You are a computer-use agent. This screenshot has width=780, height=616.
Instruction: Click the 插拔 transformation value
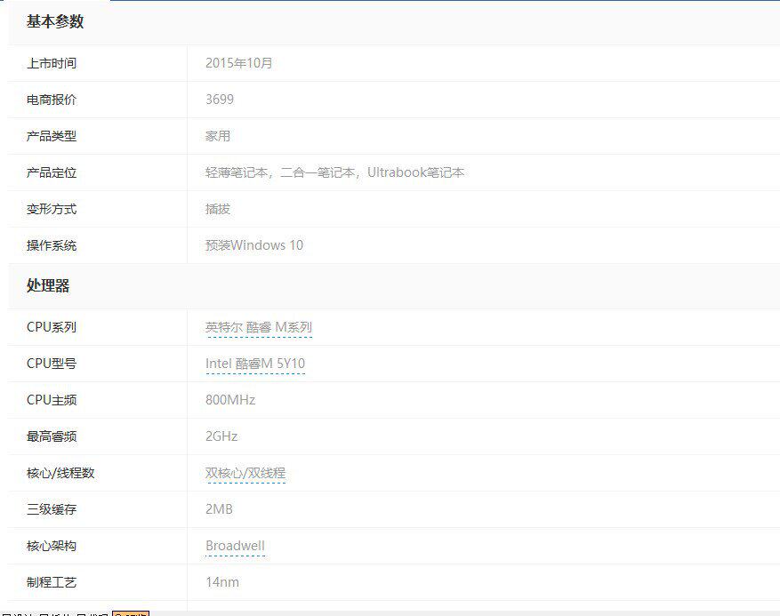click(217, 209)
